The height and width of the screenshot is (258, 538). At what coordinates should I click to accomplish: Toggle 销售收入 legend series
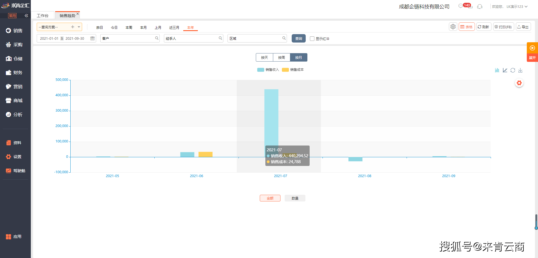coord(268,70)
